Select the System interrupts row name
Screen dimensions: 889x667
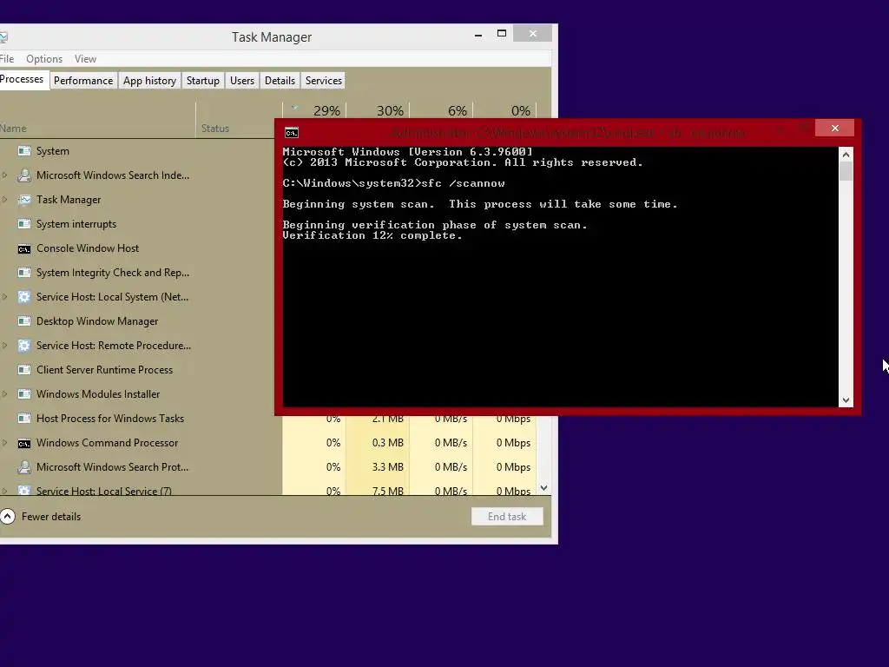coord(76,224)
